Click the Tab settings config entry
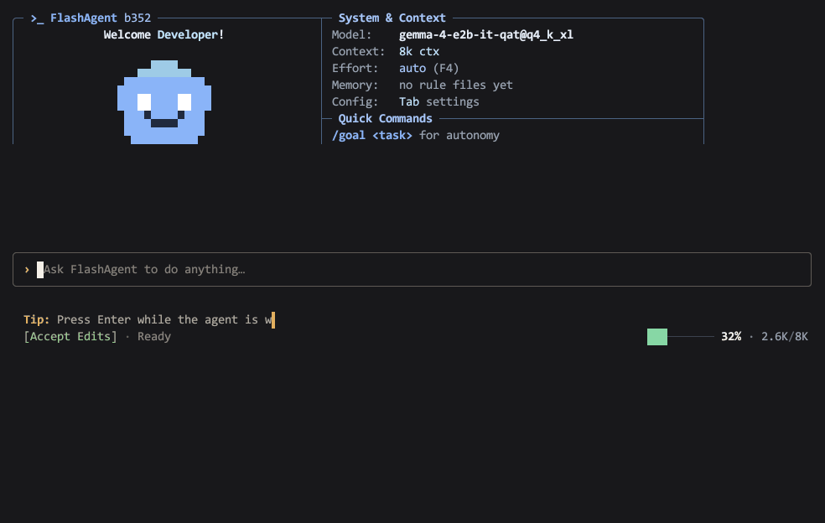This screenshot has width=825, height=523. [438, 101]
